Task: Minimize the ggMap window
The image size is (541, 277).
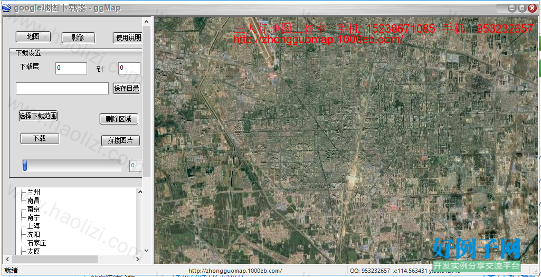Action: [512, 8]
